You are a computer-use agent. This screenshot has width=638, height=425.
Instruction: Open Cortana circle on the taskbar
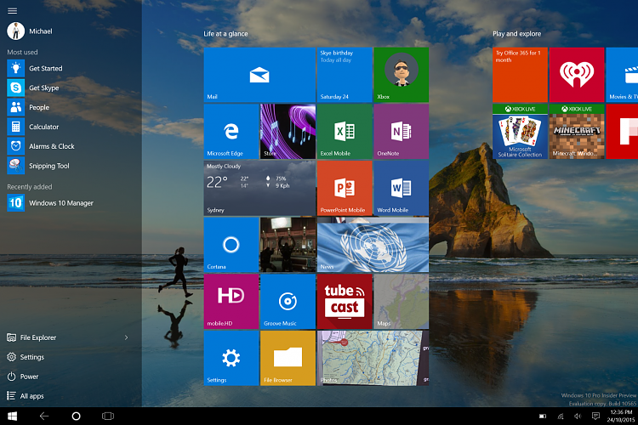[76, 416]
